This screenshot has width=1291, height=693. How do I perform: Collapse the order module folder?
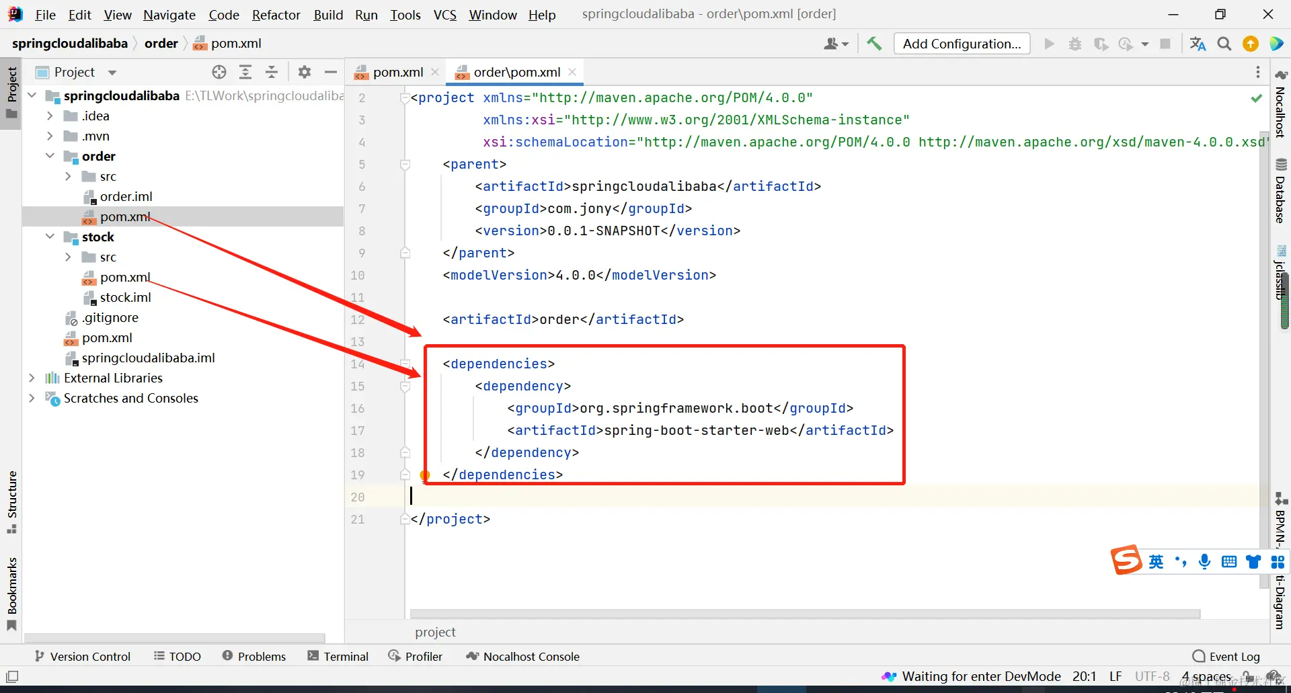pyautogui.click(x=50, y=156)
